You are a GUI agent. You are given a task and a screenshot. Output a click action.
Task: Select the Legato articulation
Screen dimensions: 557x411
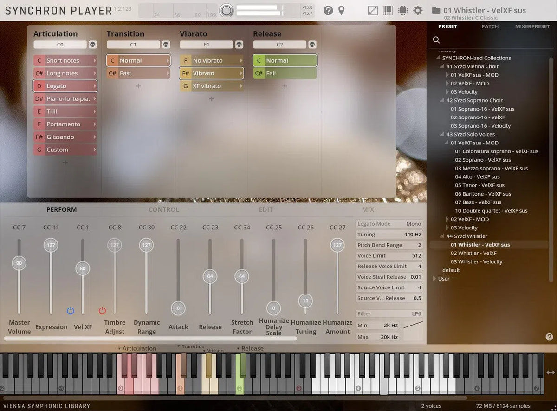point(65,86)
